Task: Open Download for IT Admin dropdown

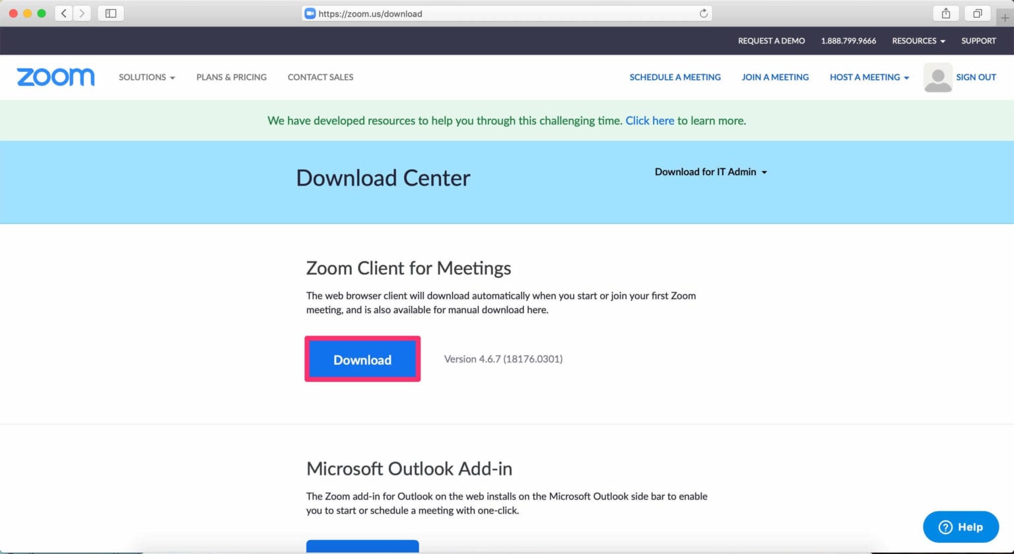Action: 710,172
